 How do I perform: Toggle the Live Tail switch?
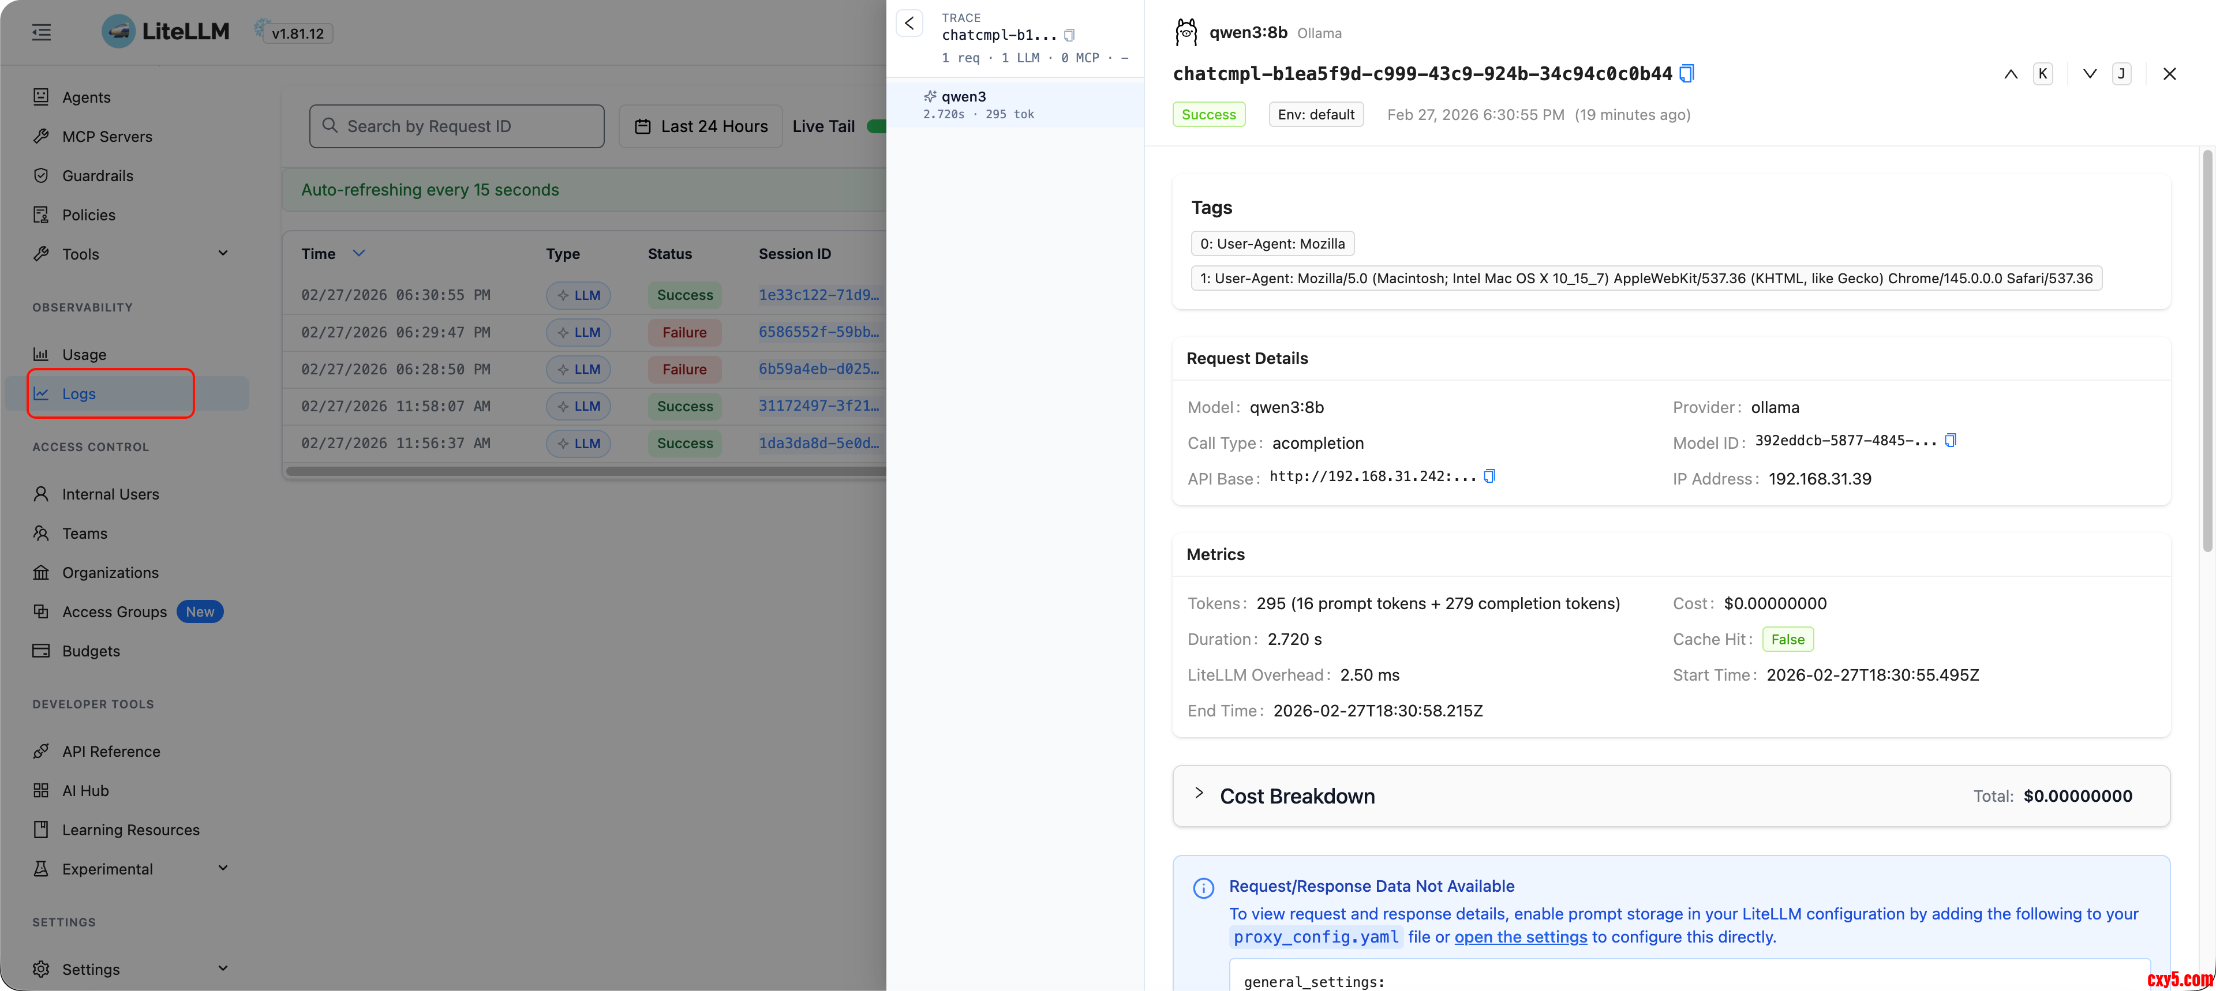point(876,126)
